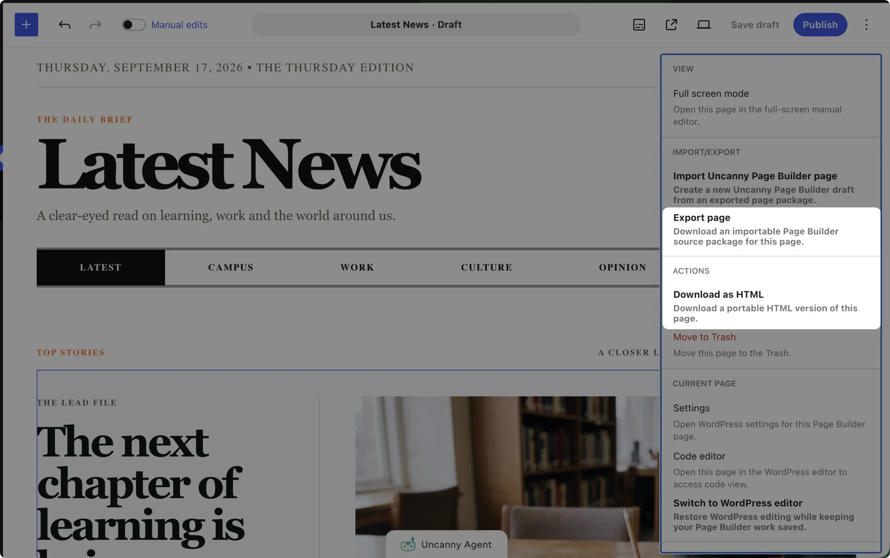Click the Publish button

pyautogui.click(x=820, y=25)
